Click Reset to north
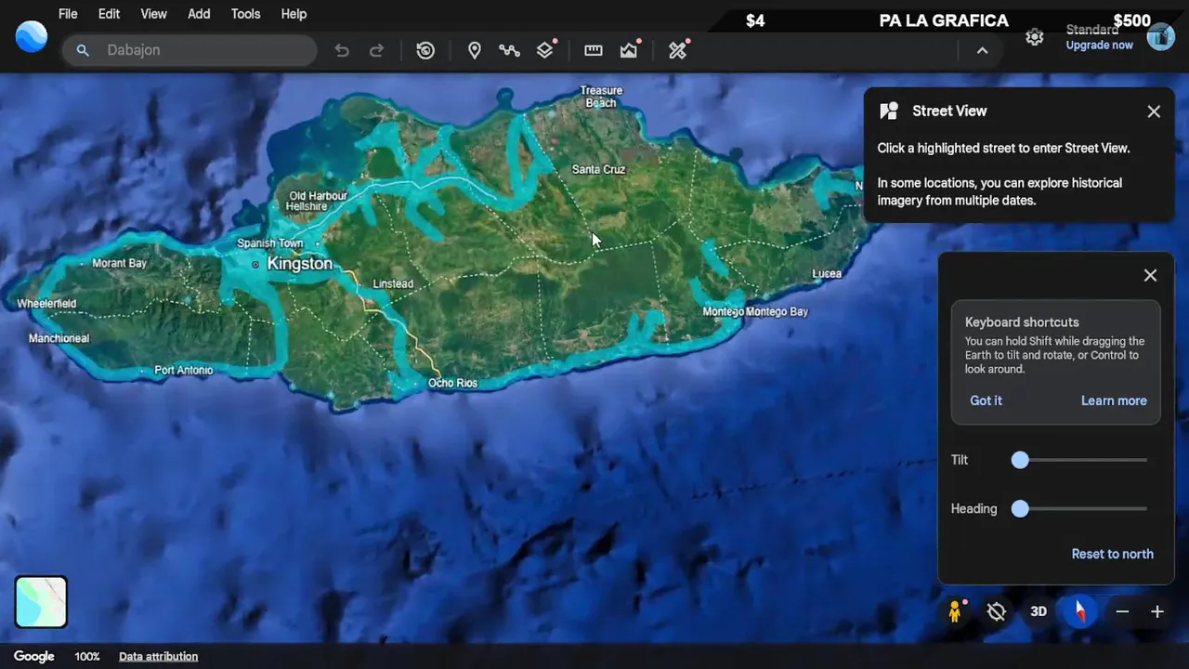Screen dimensions: 1189x669 pyautogui.click(x=1112, y=554)
